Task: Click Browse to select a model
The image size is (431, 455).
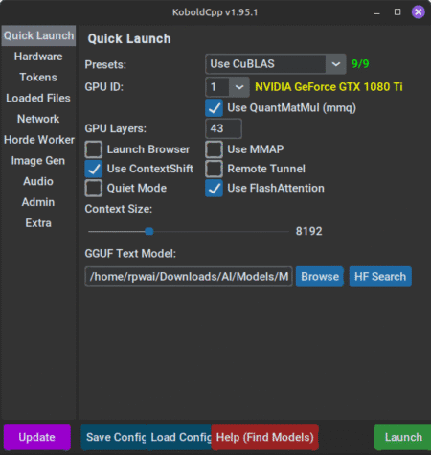Action: click(320, 277)
